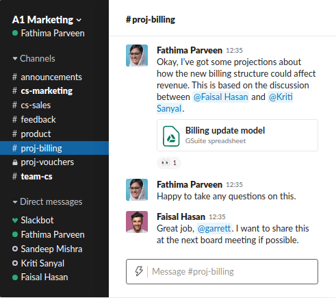Click Fathima Parveen's avatar on the first message
This screenshot has width=336, height=298.
137,55
